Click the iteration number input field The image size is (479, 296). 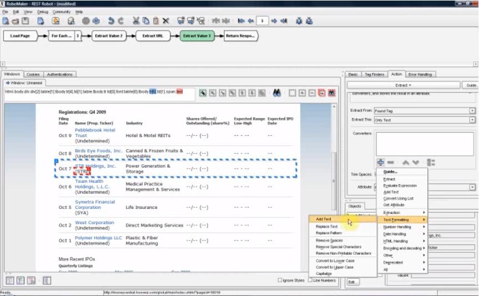(x=262, y=21)
